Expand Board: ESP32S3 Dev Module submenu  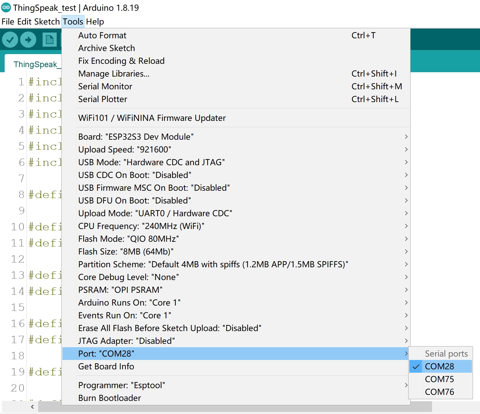tap(236, 137)
